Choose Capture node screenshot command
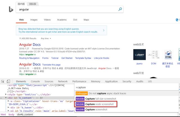The image size is (180, 117). pos(127,104)
